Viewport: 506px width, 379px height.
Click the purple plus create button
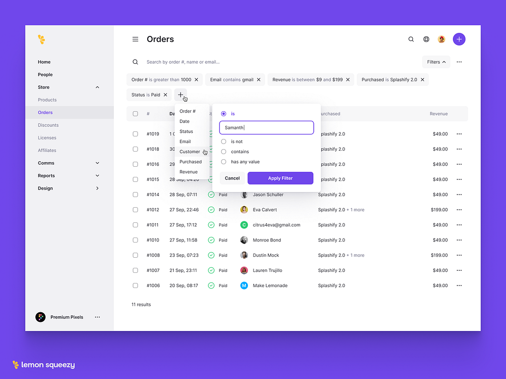point(459,39)
